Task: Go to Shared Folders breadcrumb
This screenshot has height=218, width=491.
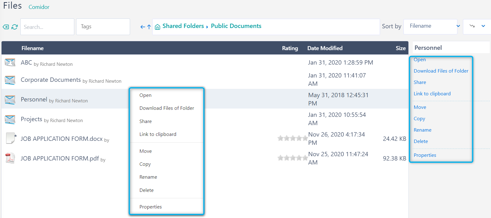Action: tap(183, 26)
